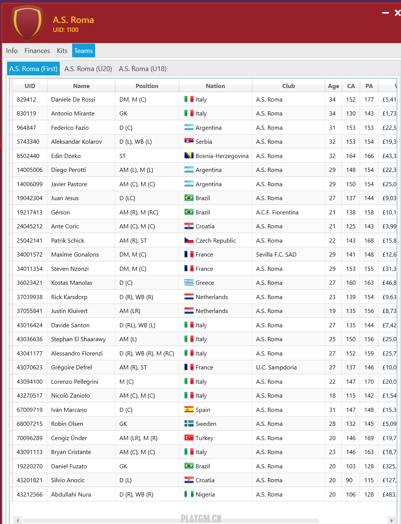401x524 pixels.
Task: Sort by the Club column header
Action: coord(289,86)
